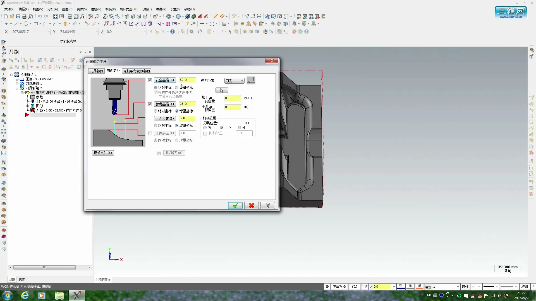This screenshot has width=536, height=301.
Task: Switch to the 刀具参数 tab
Action: (x=96, y=71)
